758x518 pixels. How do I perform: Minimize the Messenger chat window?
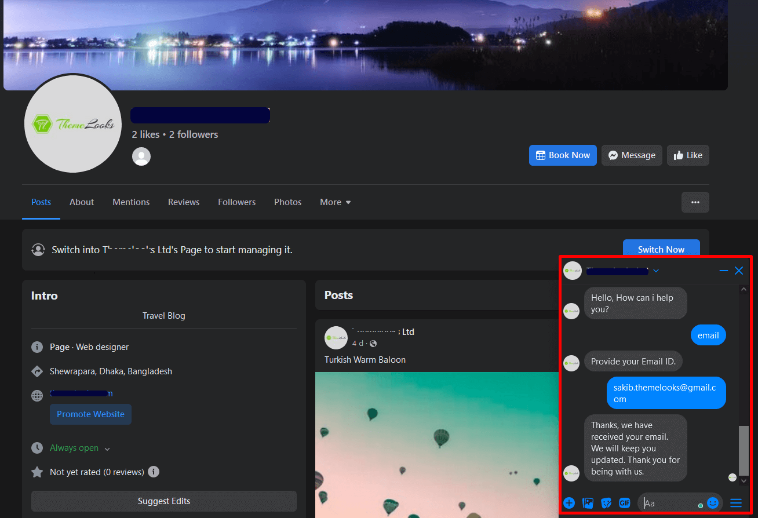(723, 271)
